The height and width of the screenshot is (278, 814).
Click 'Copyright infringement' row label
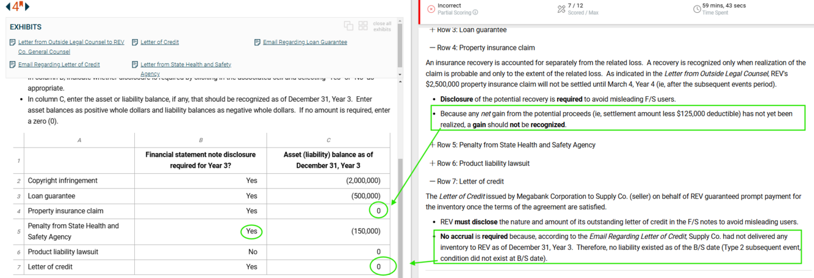point(62,180)
